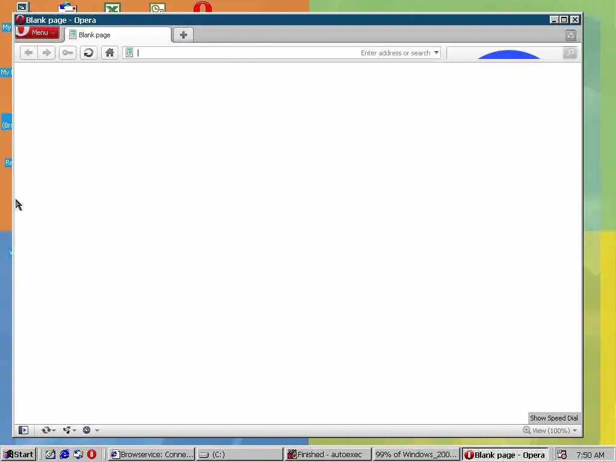Open the Opera Menu button
This screenshot has height=462, width=616.
coord(37,32)
